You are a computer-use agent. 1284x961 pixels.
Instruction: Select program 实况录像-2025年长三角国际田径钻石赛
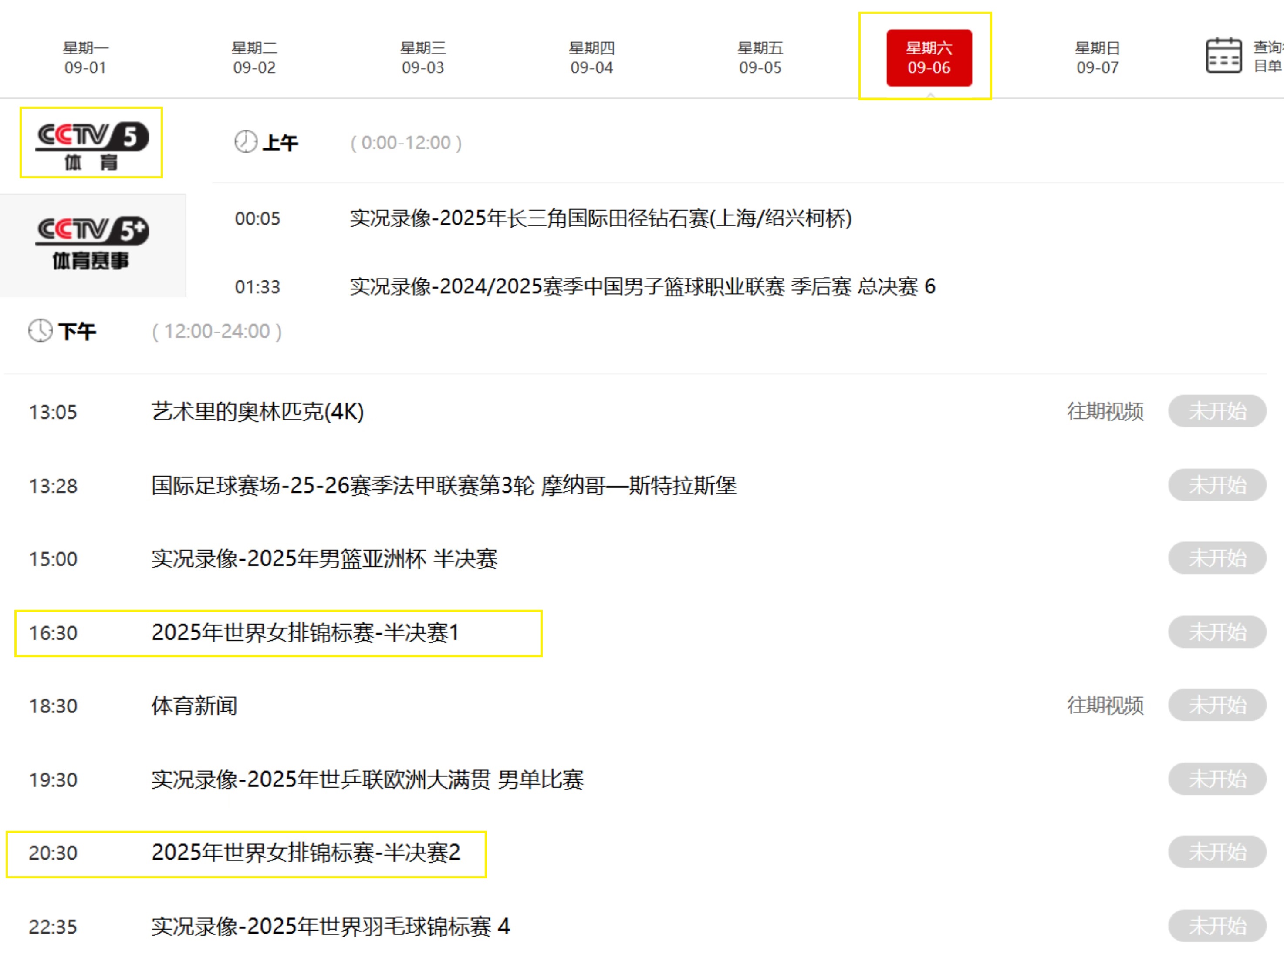(x=601, y=218)
